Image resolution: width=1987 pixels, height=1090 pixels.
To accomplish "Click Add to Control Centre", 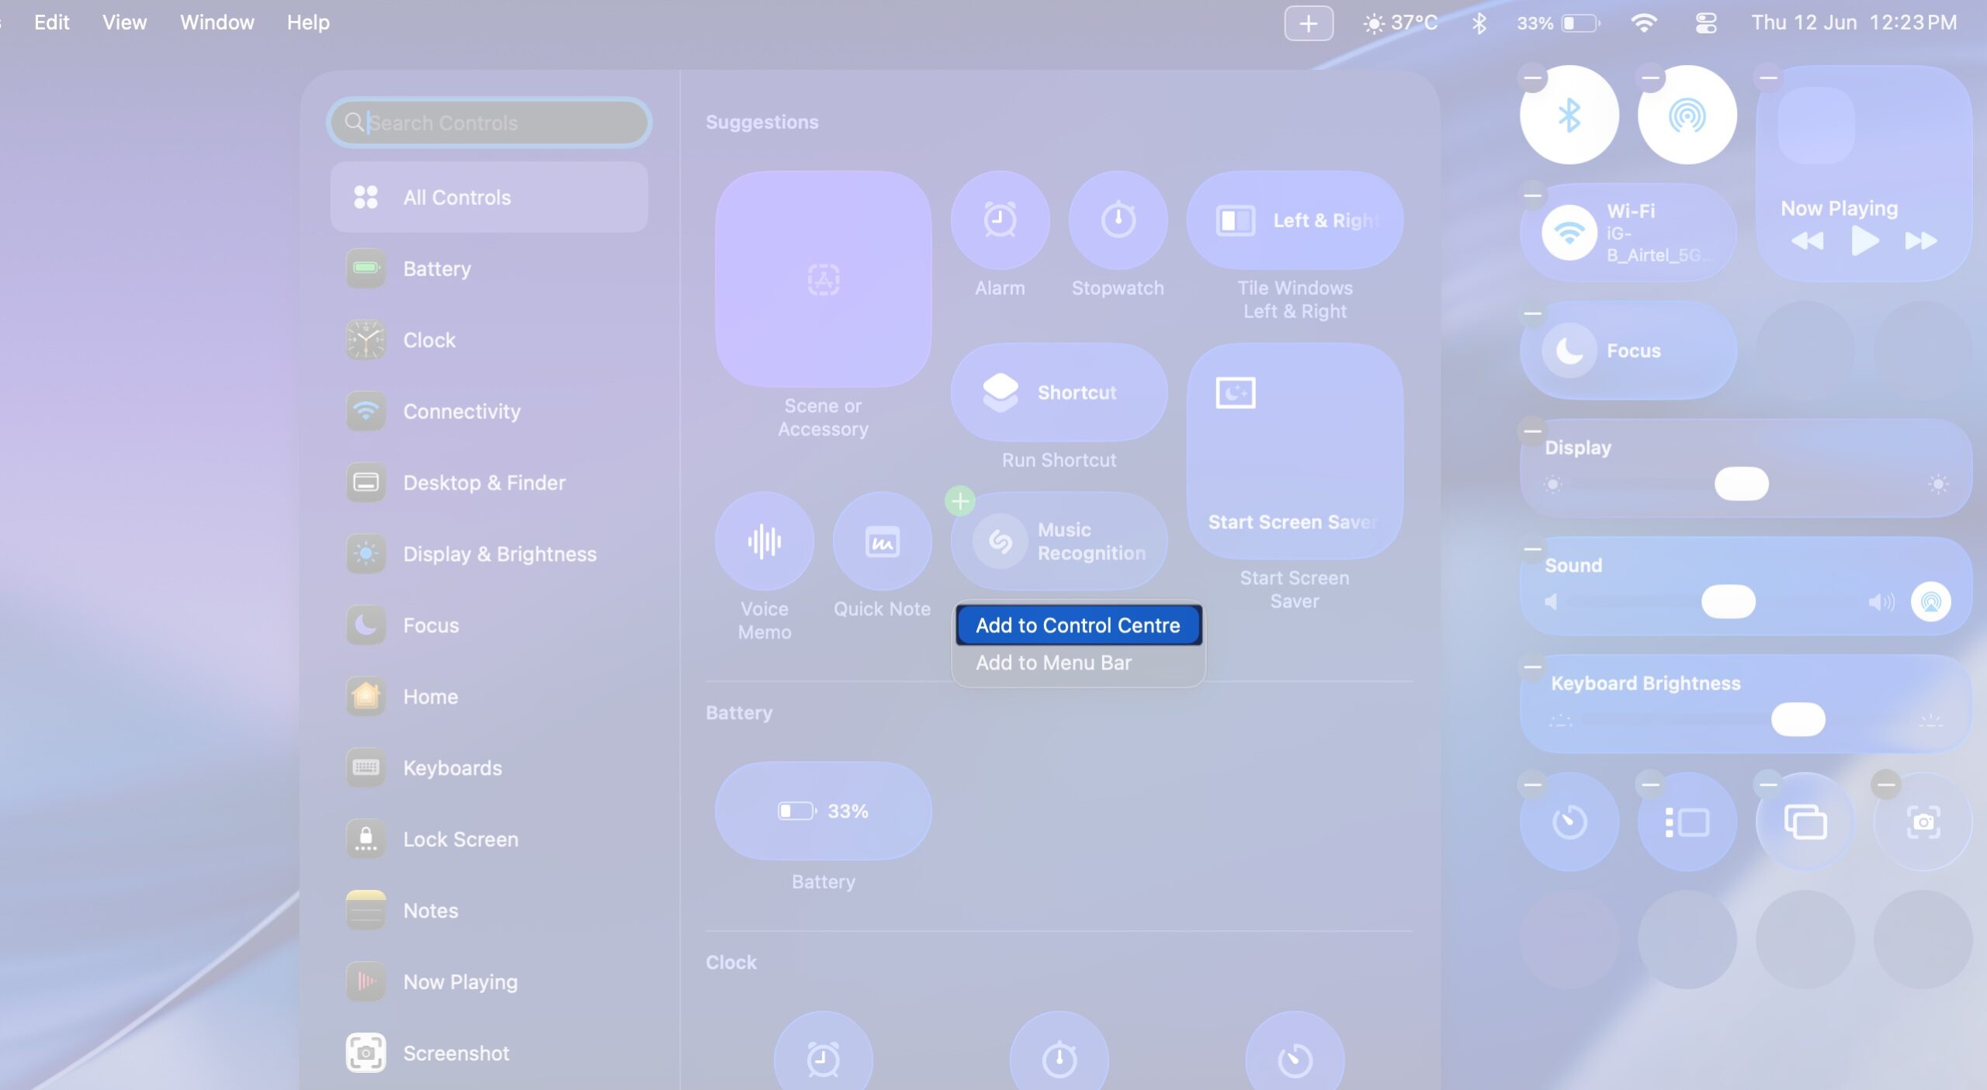I will (x=1077, y=625).
